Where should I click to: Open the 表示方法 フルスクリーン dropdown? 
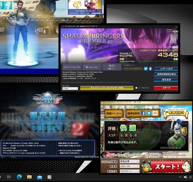tap(129, 171)
